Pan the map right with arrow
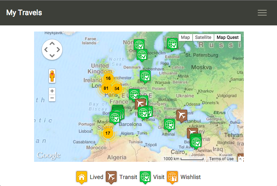 click(58, 50)
